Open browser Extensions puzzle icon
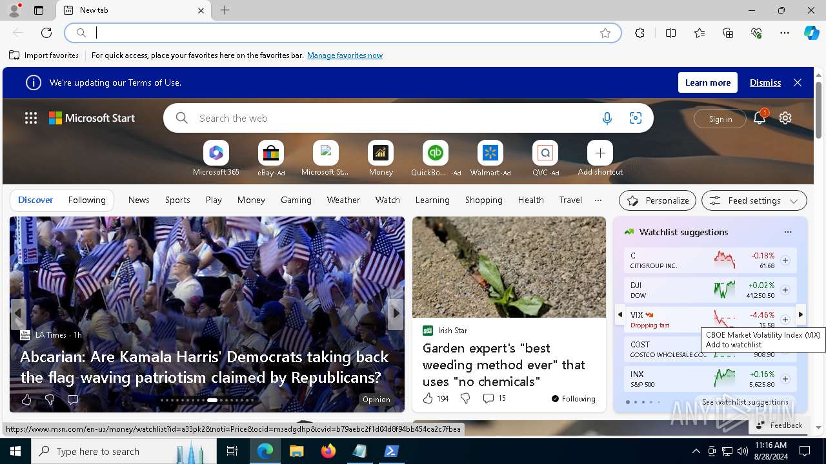Image resolution: width=826 pixels, height=464 pixels. [x=640, y=33]
